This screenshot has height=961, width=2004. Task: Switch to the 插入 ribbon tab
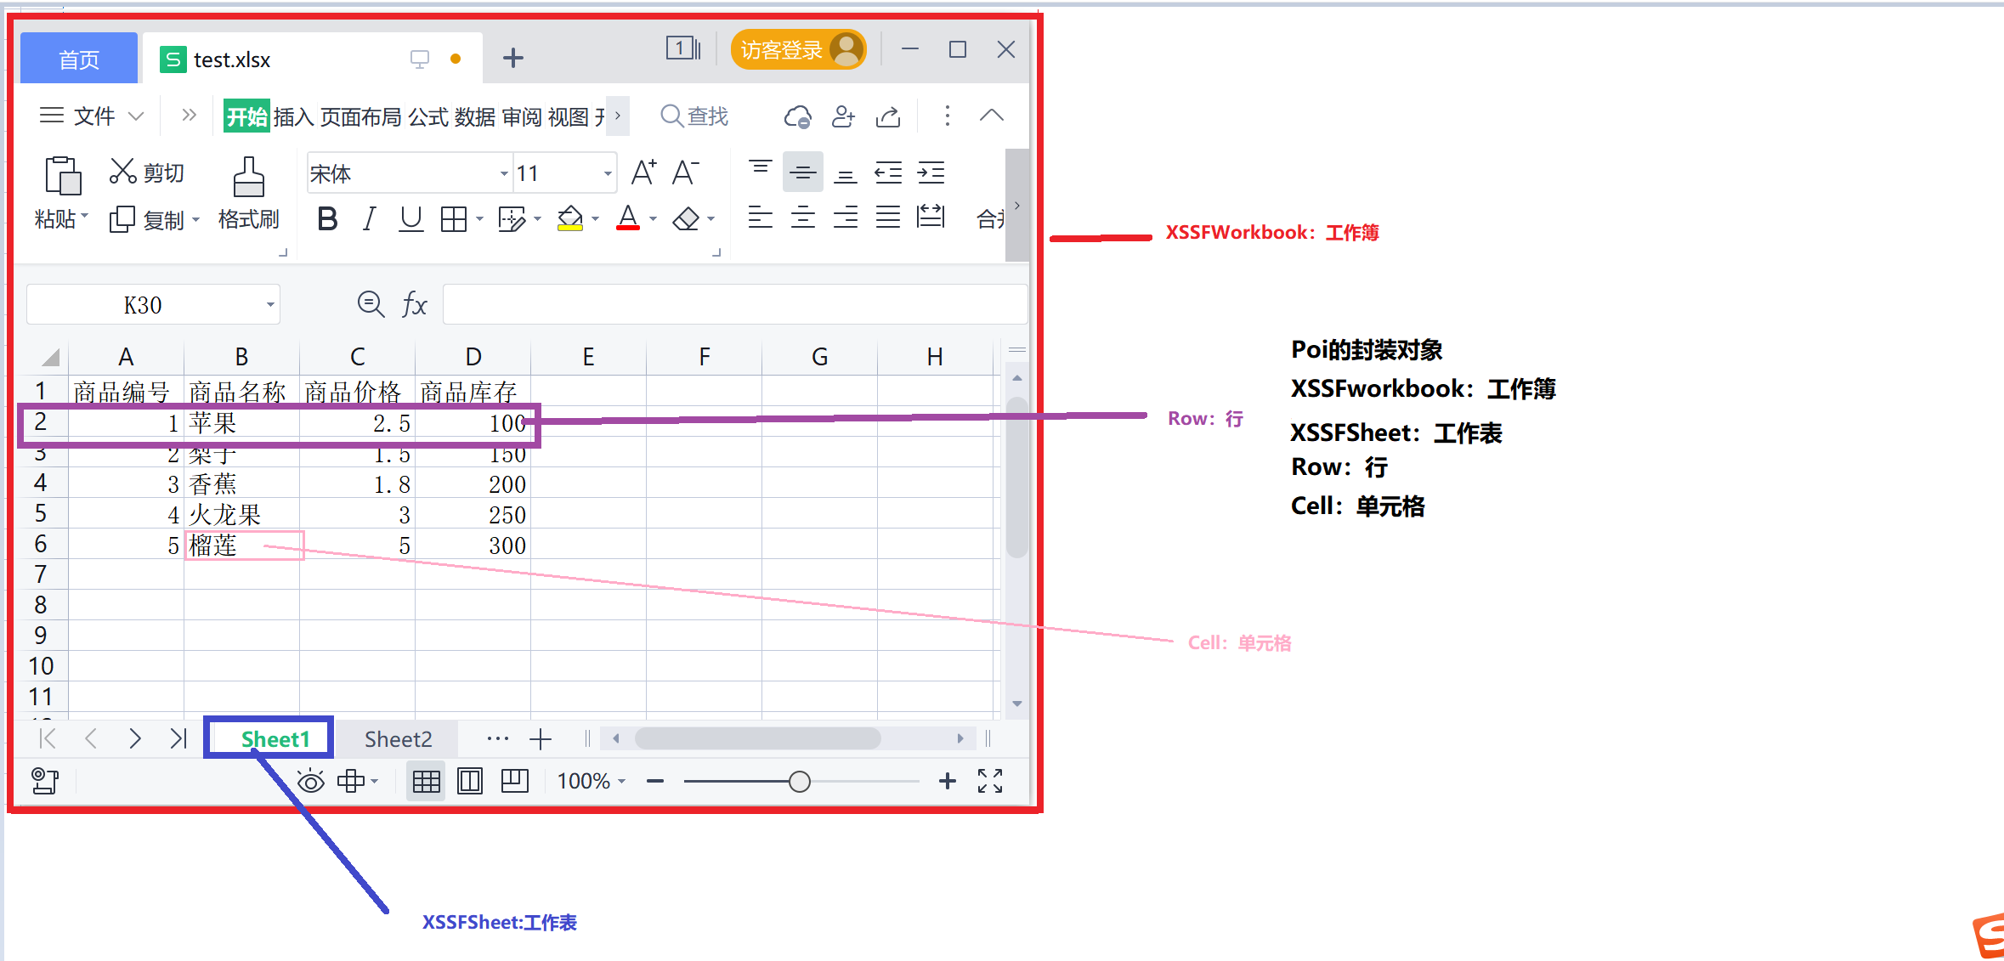(293, 116)
